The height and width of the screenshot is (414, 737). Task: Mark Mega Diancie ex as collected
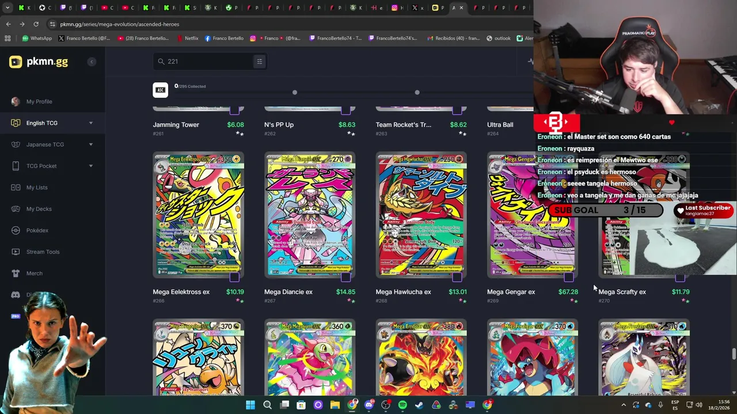pyautogui.click(x=345, y=278)
